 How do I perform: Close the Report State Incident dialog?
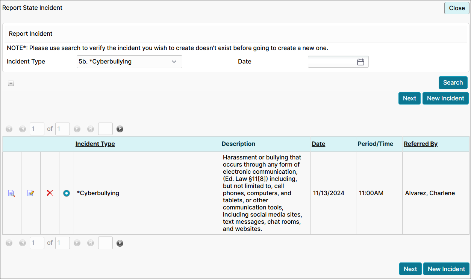pyautogui.click(x=457, y=8)
